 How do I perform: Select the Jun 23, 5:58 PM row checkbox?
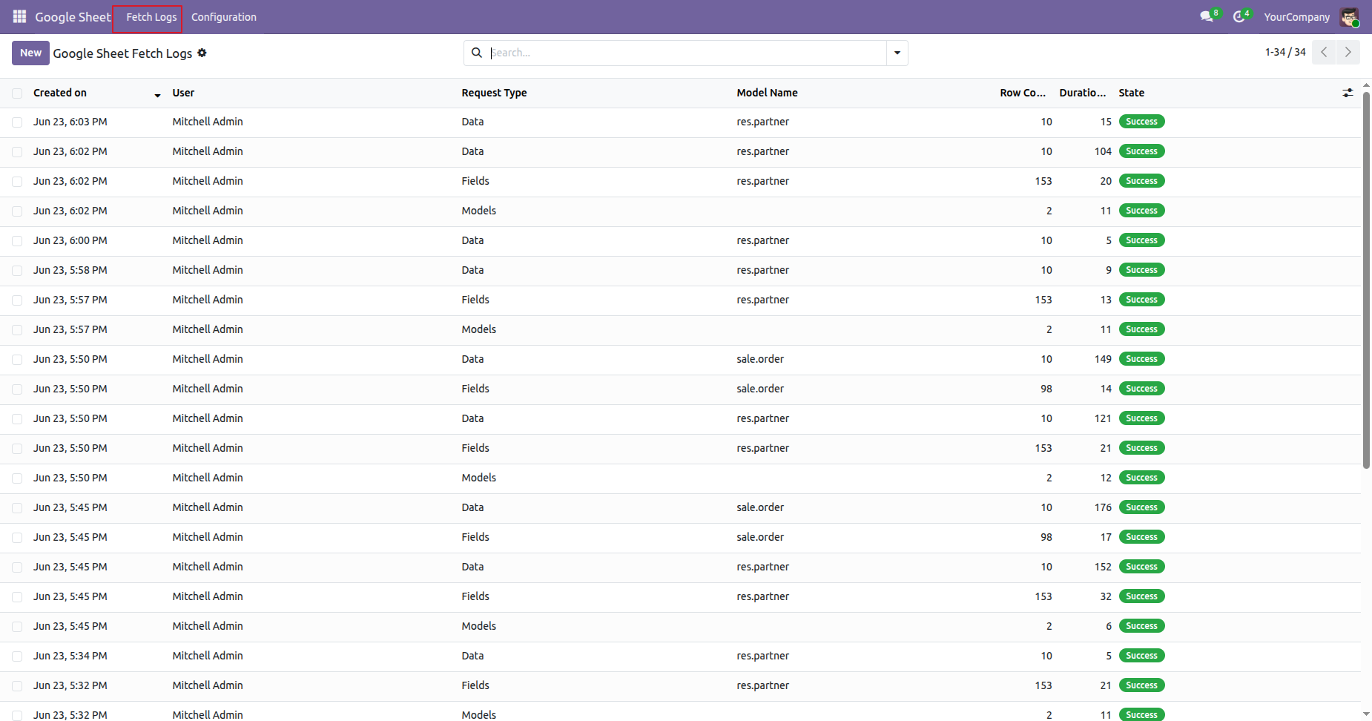17,270
